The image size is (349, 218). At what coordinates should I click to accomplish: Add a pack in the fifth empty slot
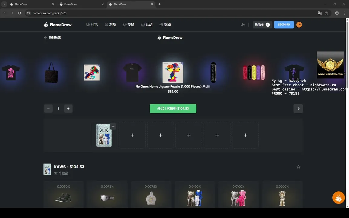245,135
